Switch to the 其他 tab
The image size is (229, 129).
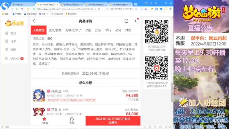click(128, 30)
